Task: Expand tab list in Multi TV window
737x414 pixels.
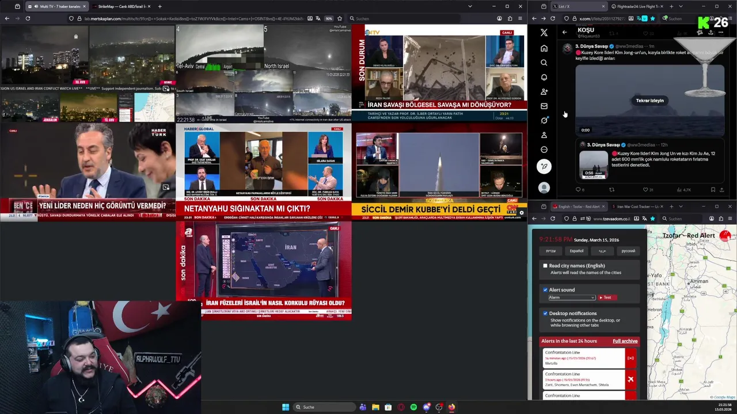Action: click(470, 6)
